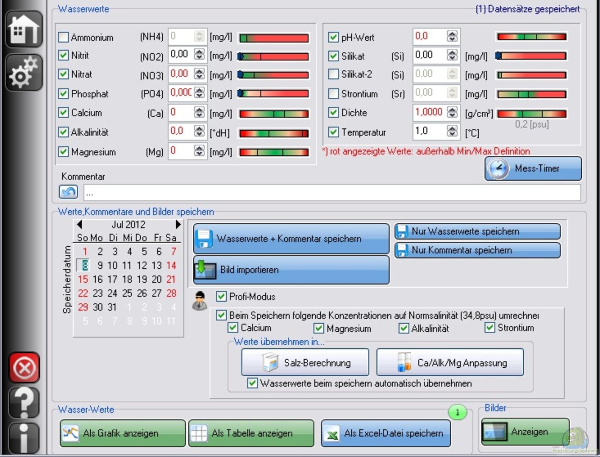This screenshot has width=600, height=457.
Task: Open Ca/Alk/Mg Anpassung
Action: 450,363
